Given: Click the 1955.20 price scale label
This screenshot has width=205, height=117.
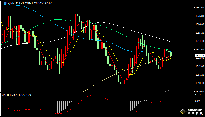Looking at the screenshot, I should [200, 33].
